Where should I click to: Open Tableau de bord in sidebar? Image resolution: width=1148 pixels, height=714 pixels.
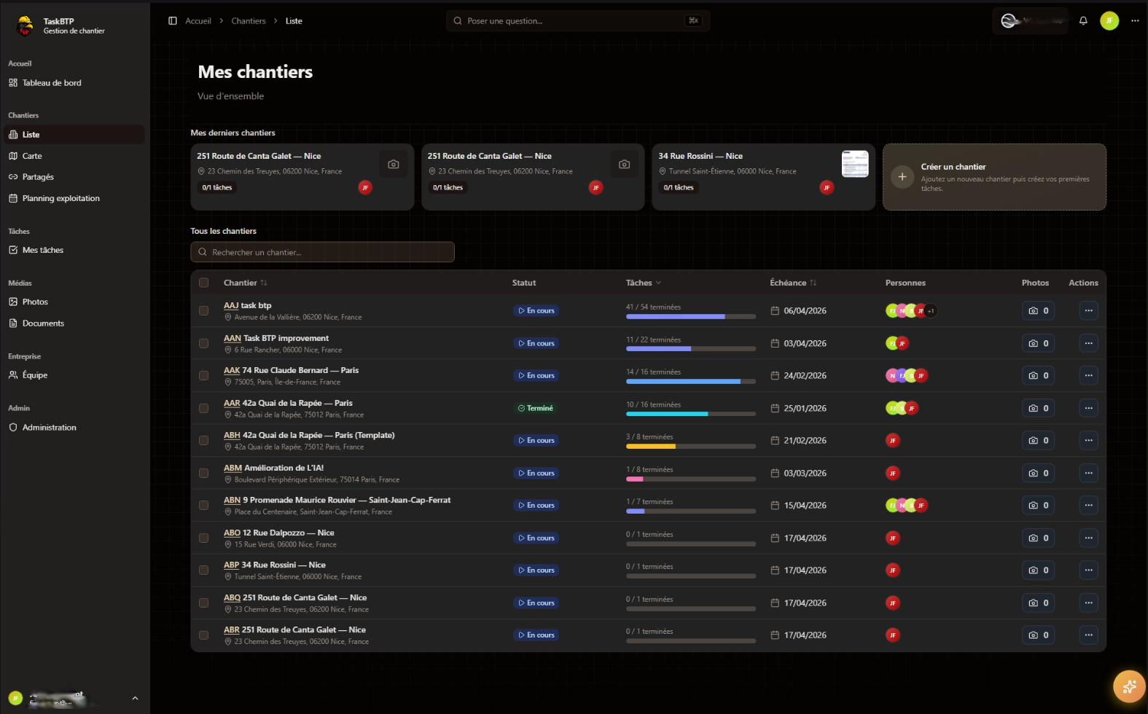(74, 83)
